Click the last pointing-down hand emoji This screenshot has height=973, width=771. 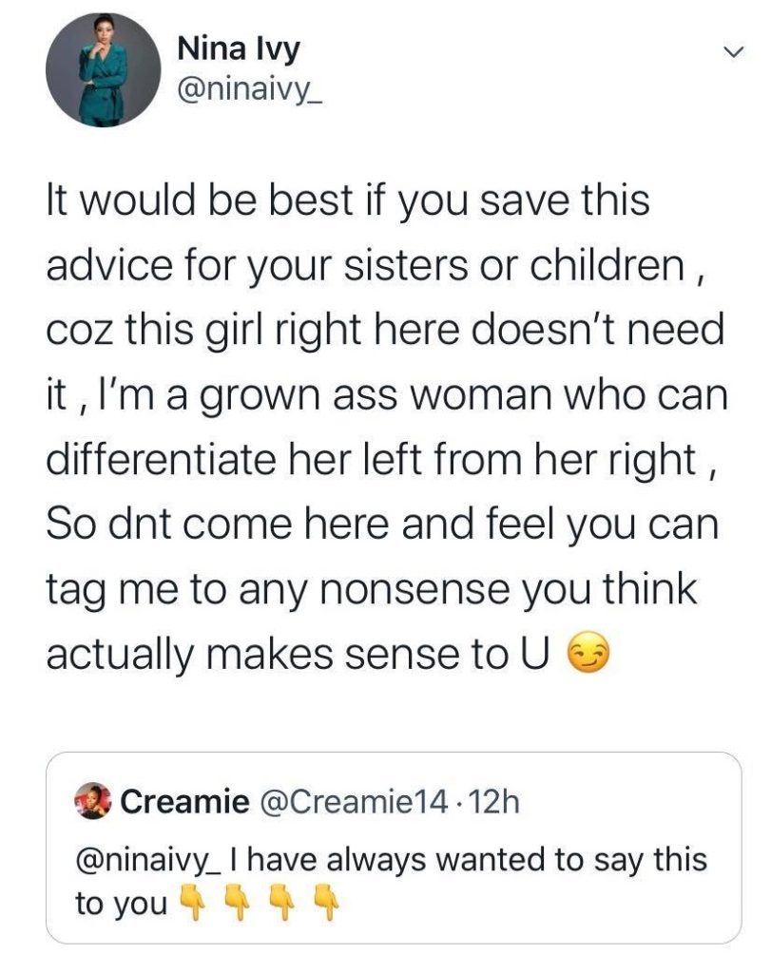[324, 900]
